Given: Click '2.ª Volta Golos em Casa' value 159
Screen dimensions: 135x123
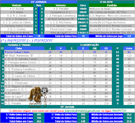Looking at the screenshot, I should (x=39, y=118).
